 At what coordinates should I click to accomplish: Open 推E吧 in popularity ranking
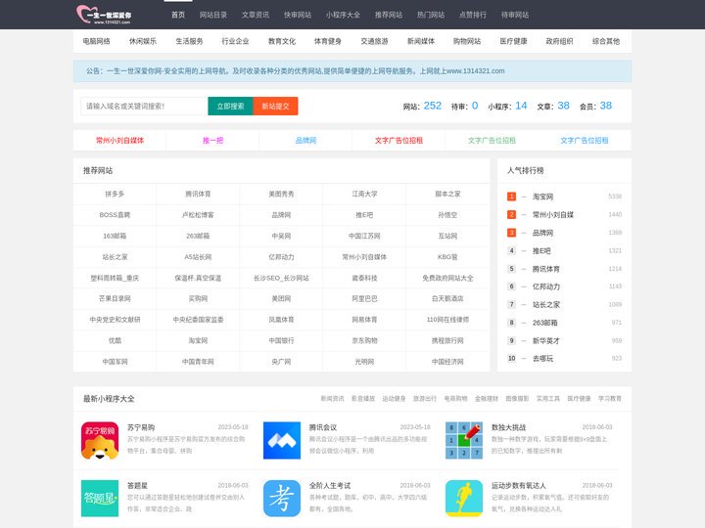(541, 251)
